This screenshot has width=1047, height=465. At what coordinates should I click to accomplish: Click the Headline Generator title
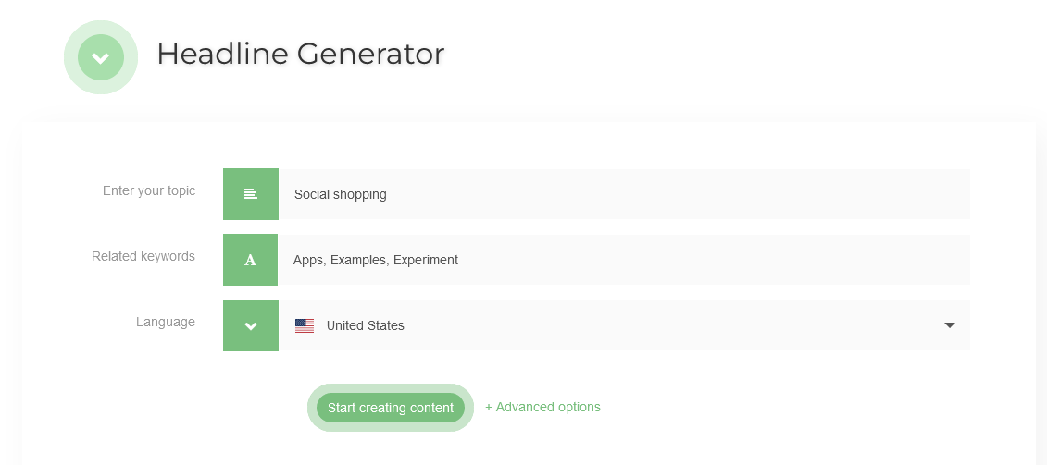coord(301,54)
